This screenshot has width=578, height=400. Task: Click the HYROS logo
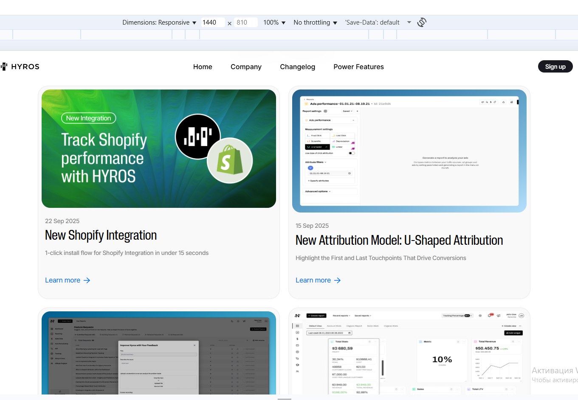[x=20, y=67]
